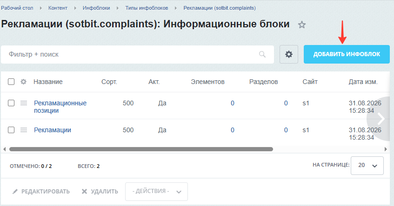The height and width of the screenshot is (206, 394).
Task: Open sections count 0 for Рекламации row
Action: click(x=286, y=130)
